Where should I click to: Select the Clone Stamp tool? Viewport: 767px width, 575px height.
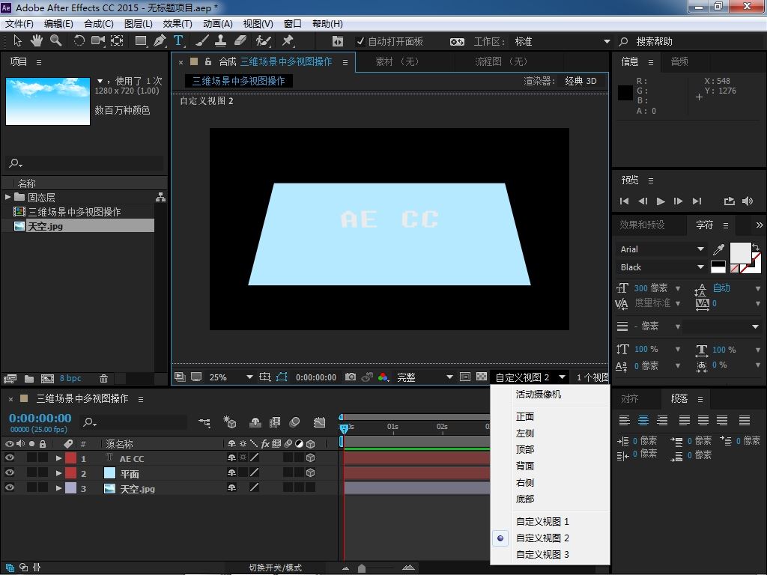tap(221, 41)
